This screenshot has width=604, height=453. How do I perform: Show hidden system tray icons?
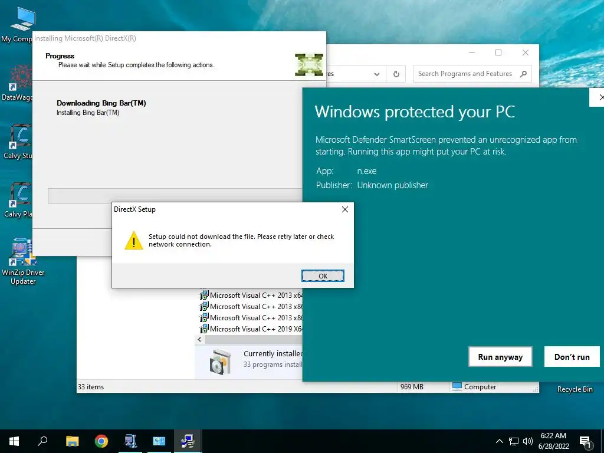tap(499, 441)
